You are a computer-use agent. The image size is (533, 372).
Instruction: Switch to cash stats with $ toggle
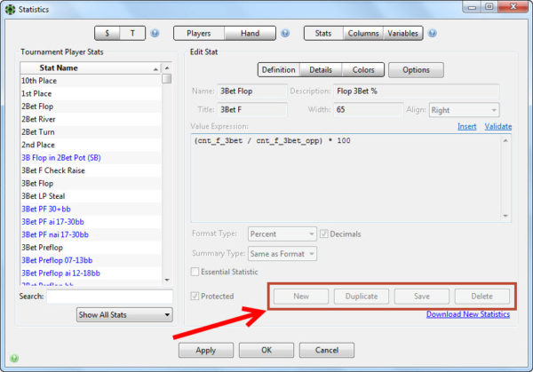pos(107,34)
